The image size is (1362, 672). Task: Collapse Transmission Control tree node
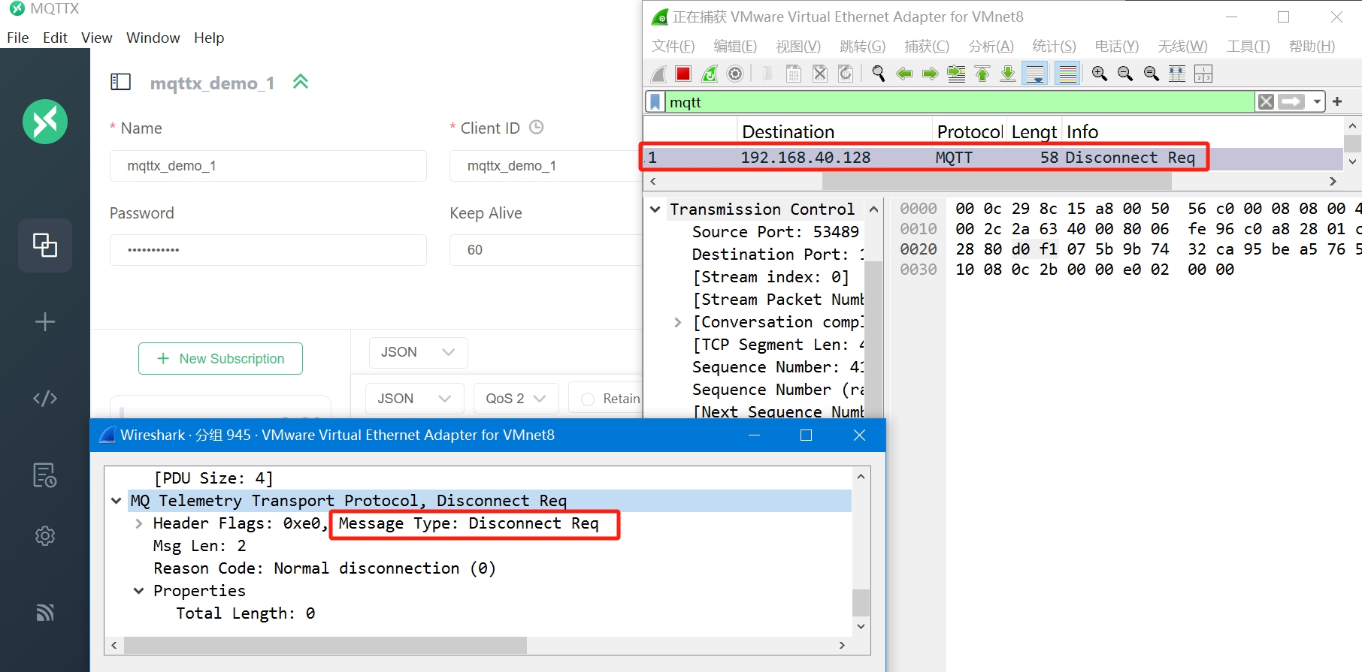tap(655, 209)
